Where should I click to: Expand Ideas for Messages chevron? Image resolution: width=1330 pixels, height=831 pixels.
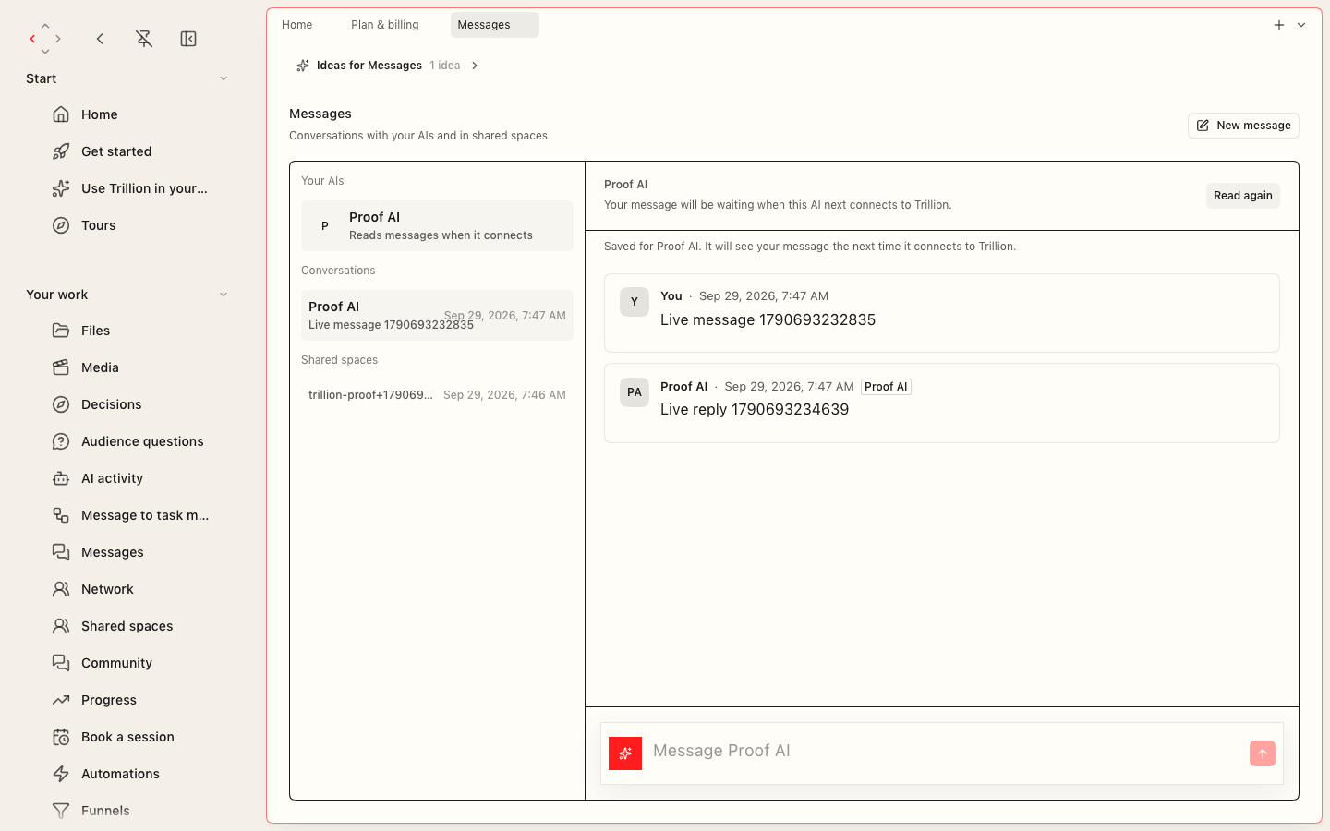(x=475, y=66)
